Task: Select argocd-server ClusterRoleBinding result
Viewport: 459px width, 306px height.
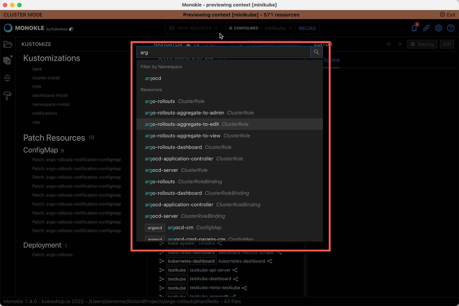Action: click(x=229, y=216)
